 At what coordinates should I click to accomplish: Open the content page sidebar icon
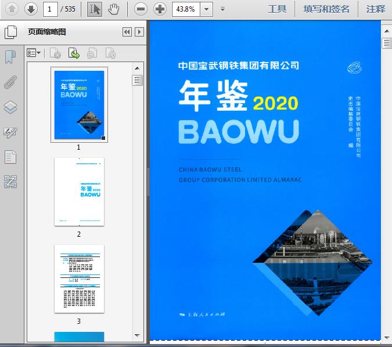pyautogui.click(x=10, y=157)
